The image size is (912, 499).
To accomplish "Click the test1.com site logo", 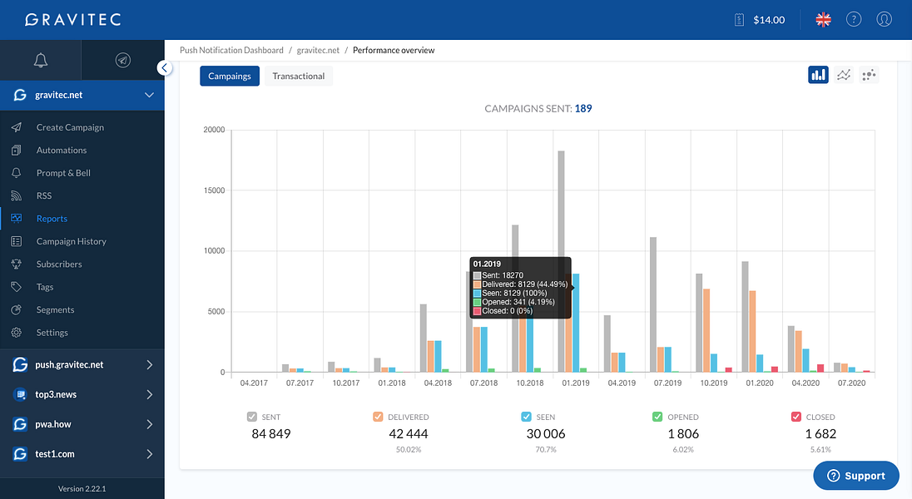I will (20, 453).
